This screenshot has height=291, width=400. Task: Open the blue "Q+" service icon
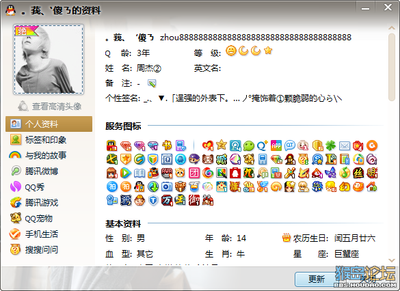pos(263,145)
